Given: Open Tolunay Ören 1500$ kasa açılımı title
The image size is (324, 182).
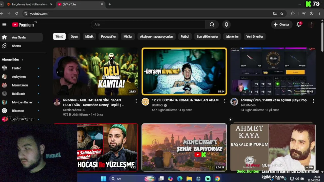Looking at the screenshot, I should point(273,100).
